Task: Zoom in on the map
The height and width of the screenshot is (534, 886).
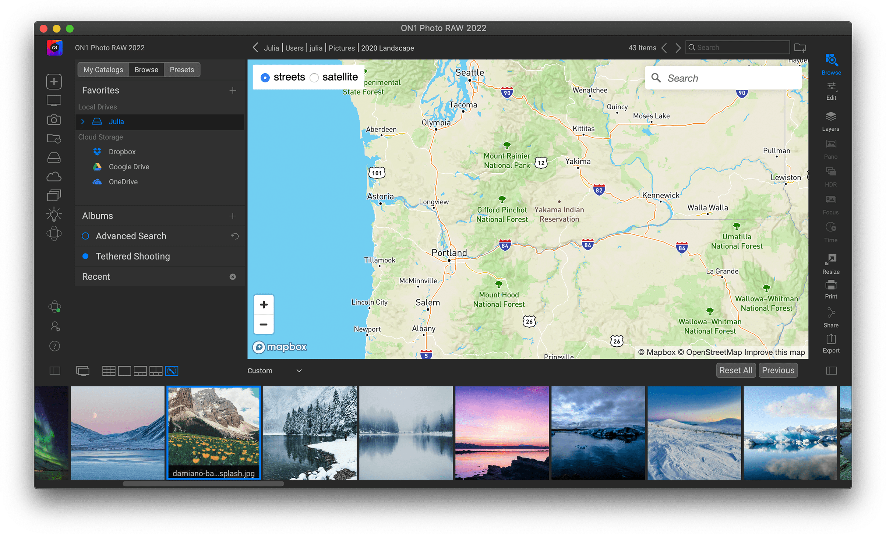Action: tap(264, 305)
